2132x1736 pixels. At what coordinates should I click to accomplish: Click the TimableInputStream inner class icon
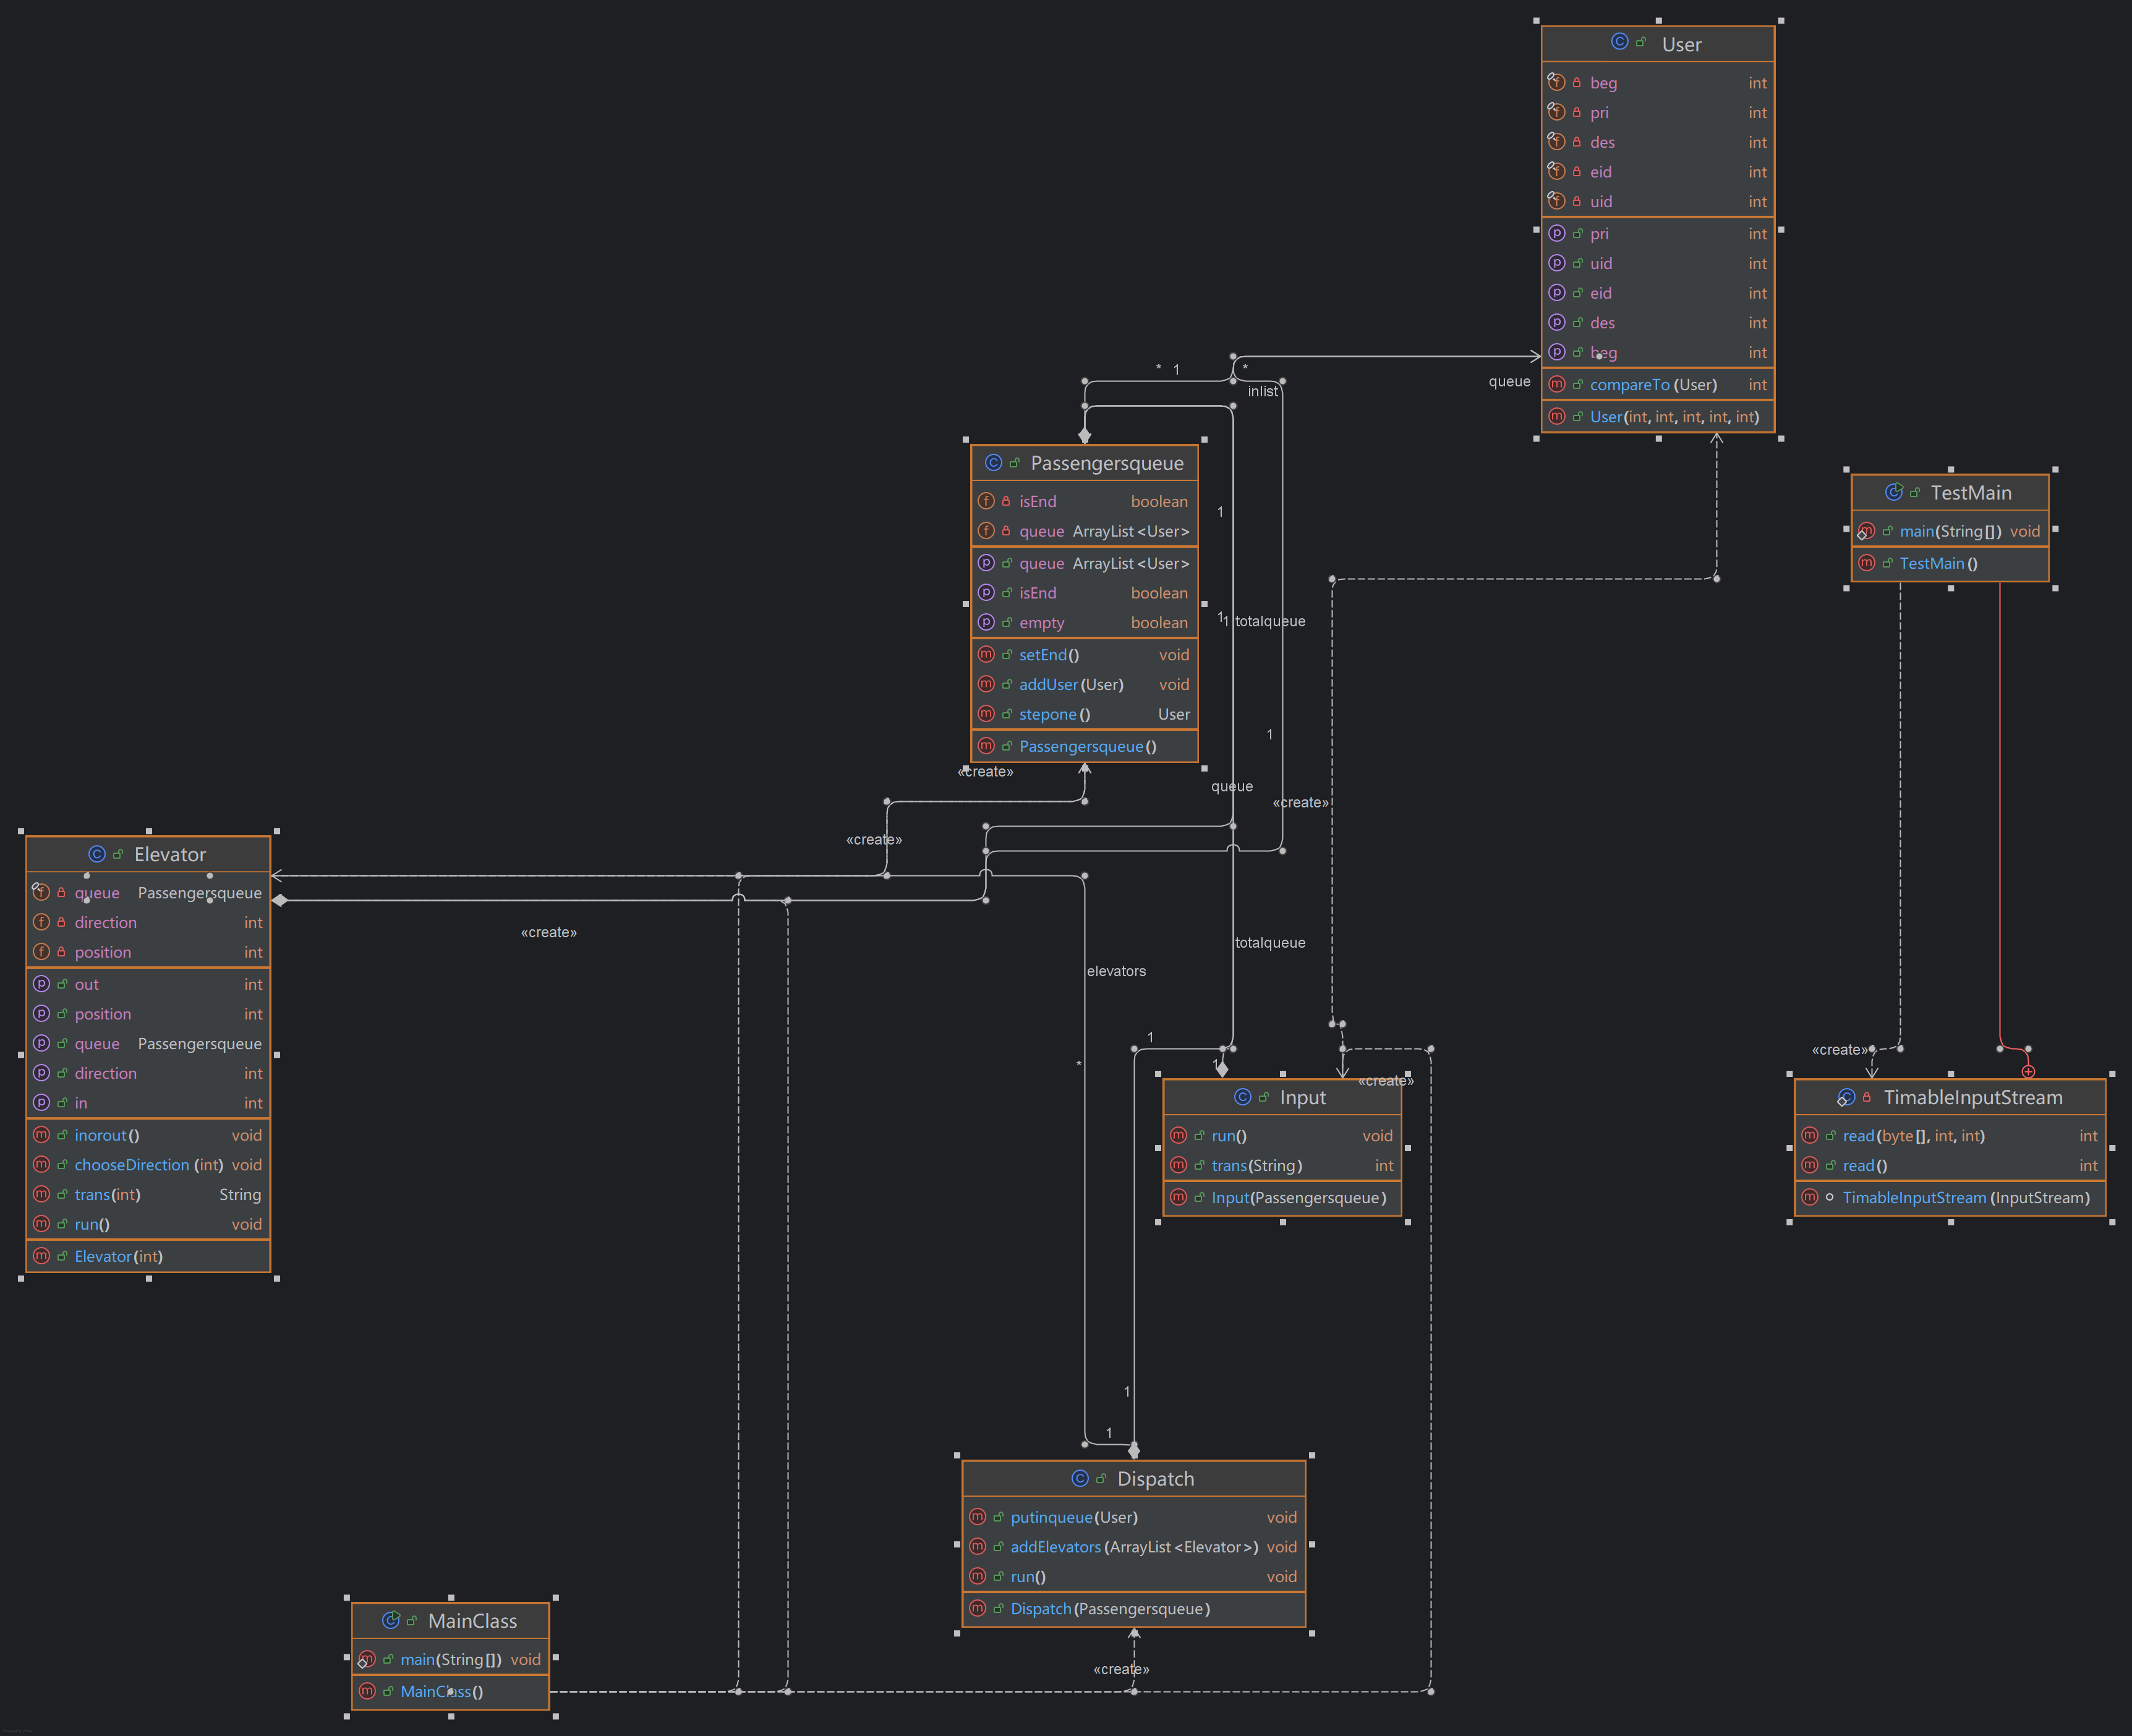click(x=1846, y=1097)
